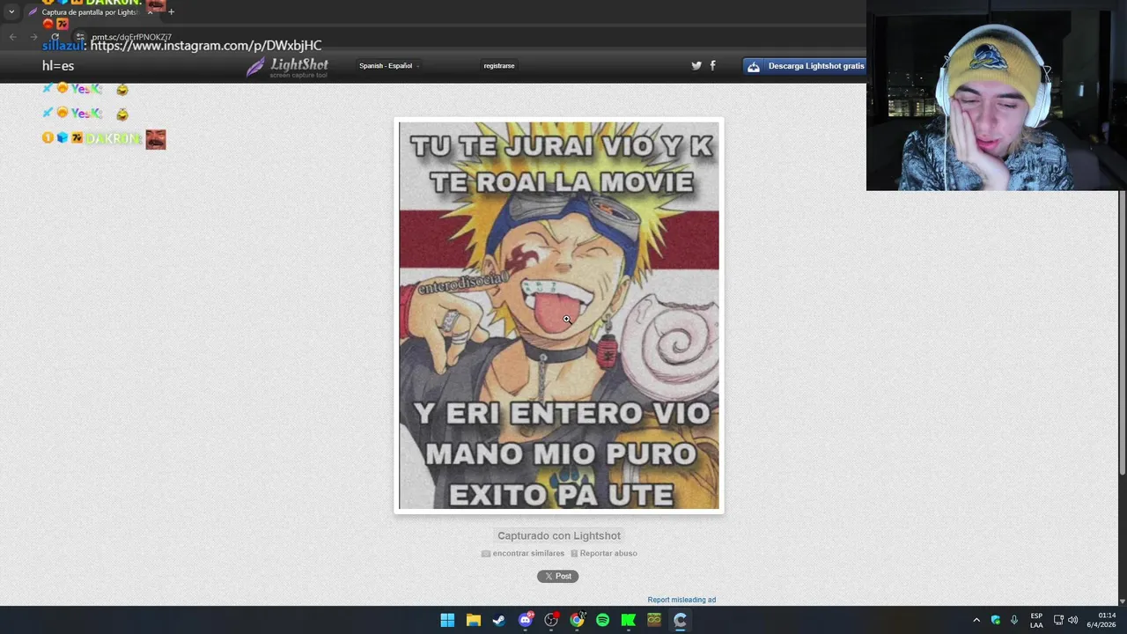The image size is (1127, 634).
Task: Open Google Chrome from taskbar
Action: click(577, 620)
